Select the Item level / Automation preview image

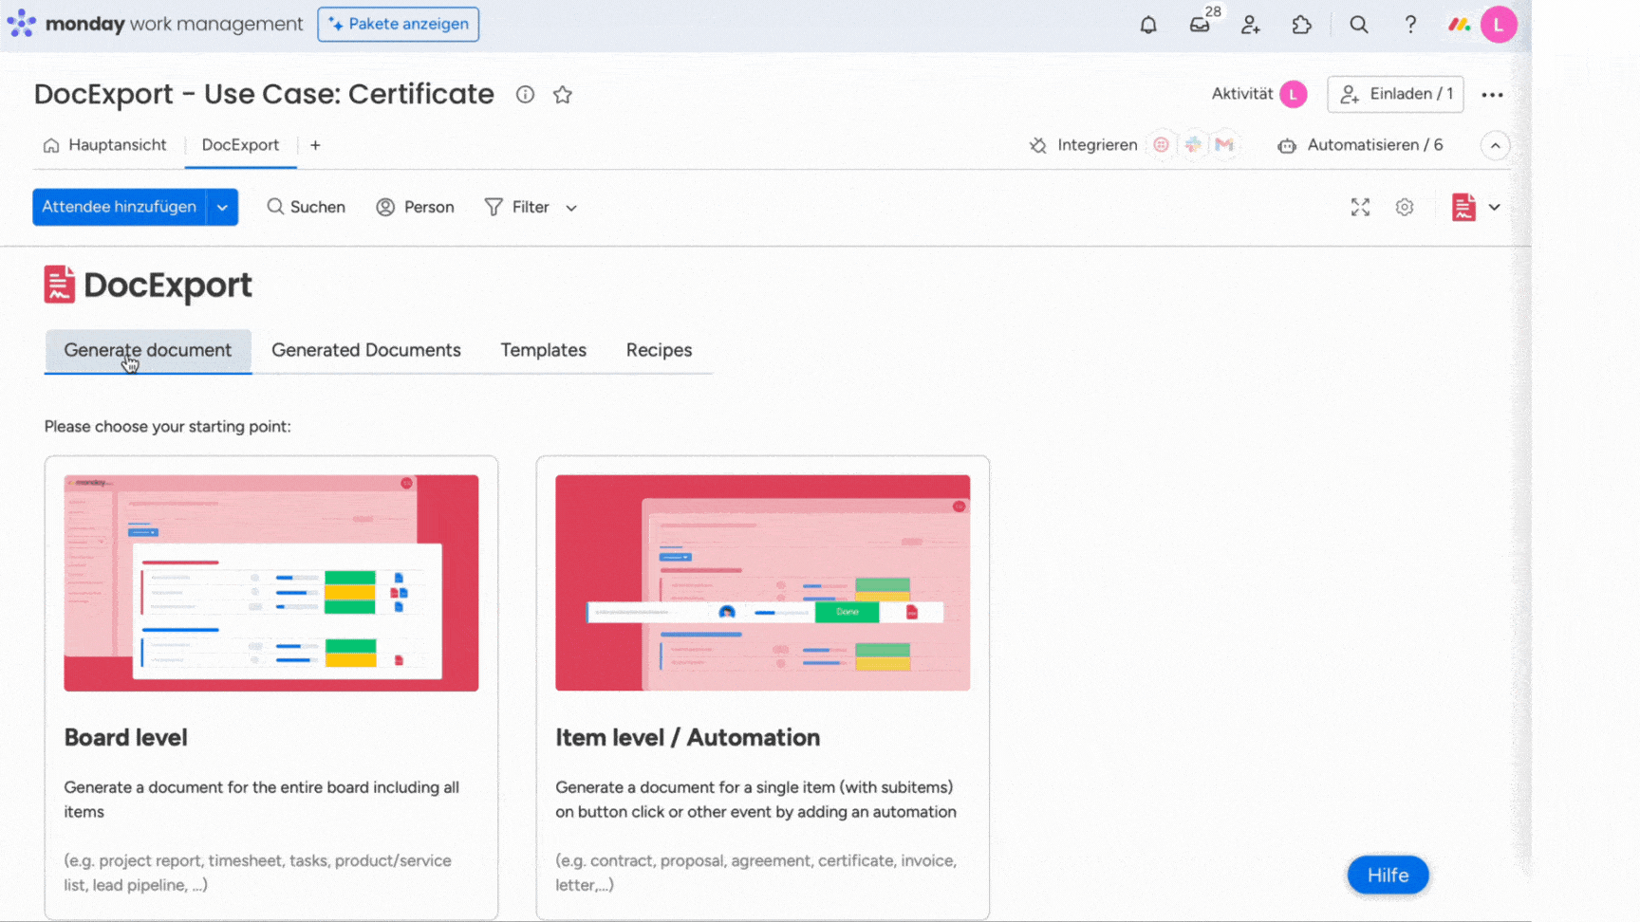click(x=763, y=583)
